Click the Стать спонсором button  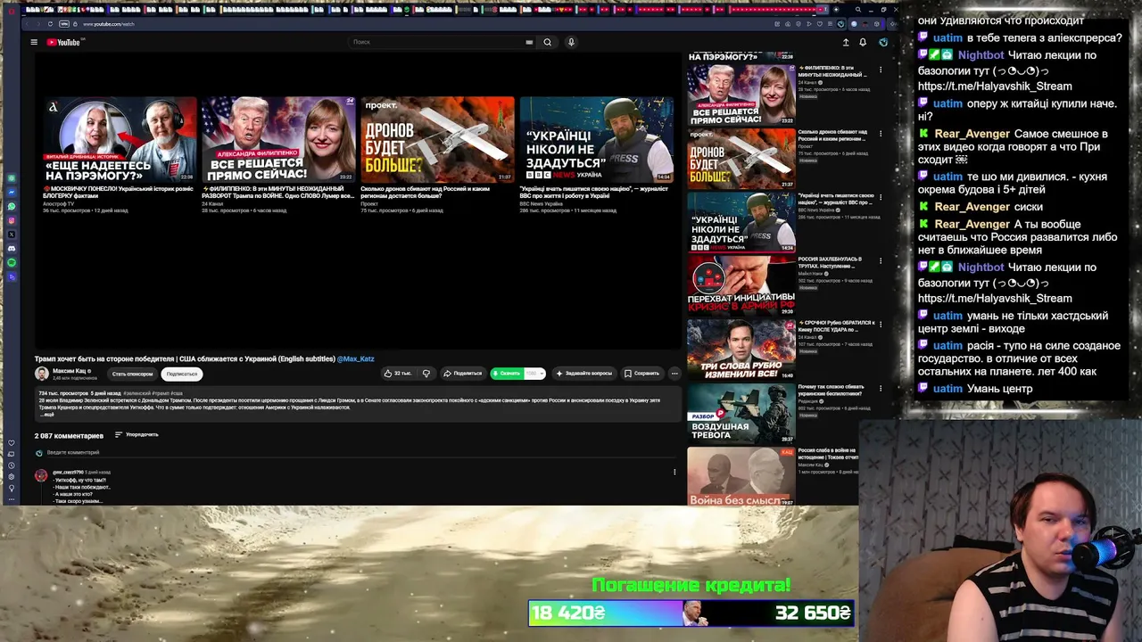(x=132, y=374)
